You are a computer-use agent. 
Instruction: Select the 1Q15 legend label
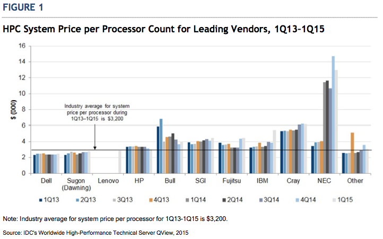[345, 200]
